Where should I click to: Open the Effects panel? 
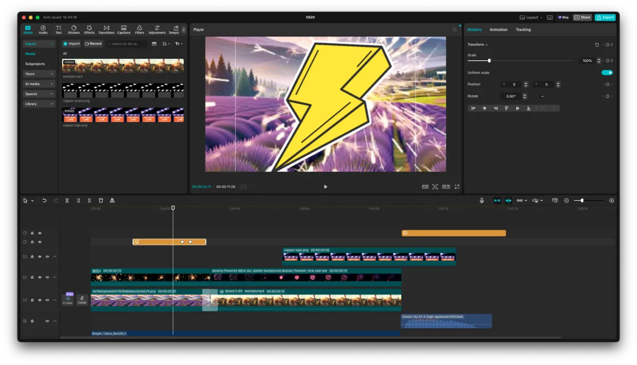tap(89, 30)
